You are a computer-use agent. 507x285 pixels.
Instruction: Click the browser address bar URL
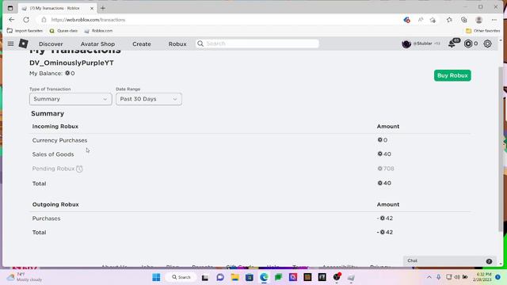tap(88, 20)
